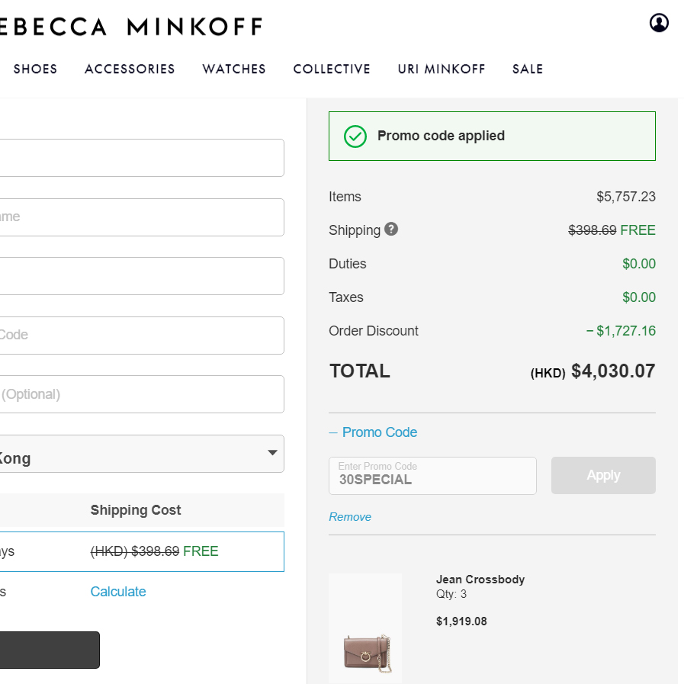Collapse the Promo Code section
Viewport: 684px width, 684px height.
point(374,432)
